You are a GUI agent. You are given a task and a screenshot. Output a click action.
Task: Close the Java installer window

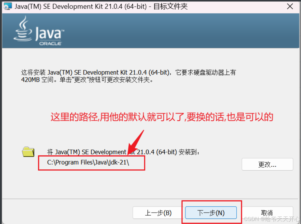(x=290, y=7)
